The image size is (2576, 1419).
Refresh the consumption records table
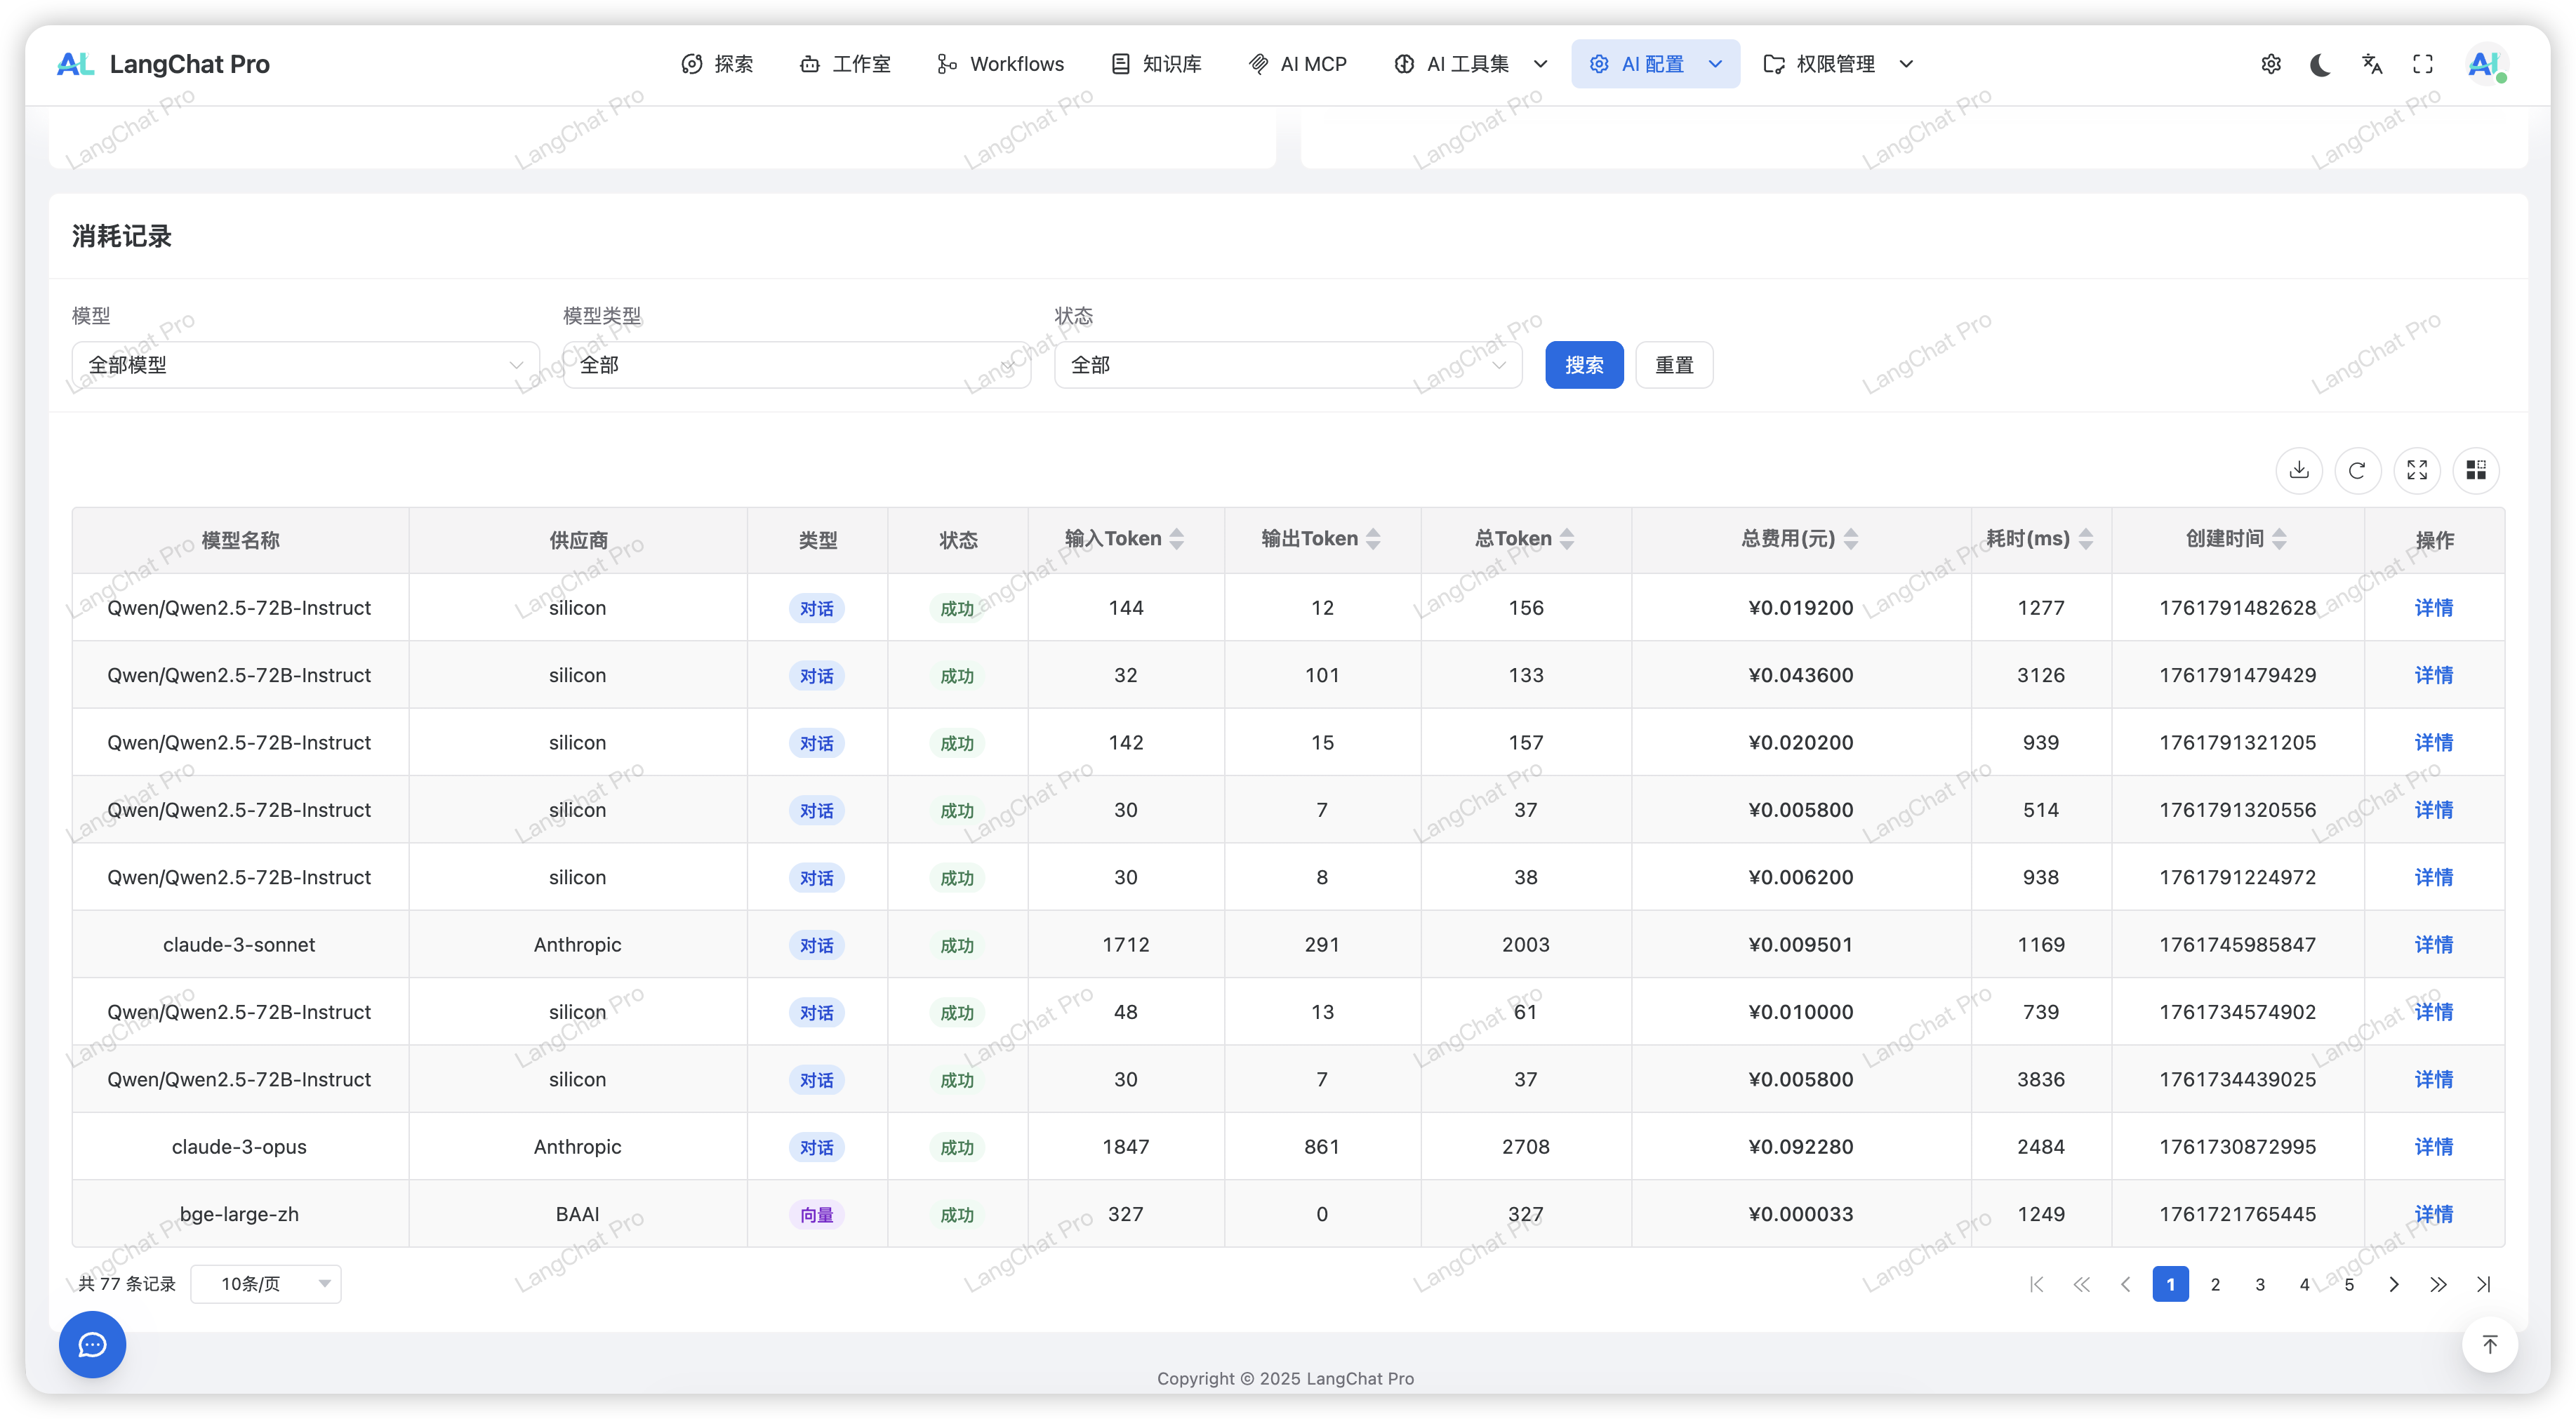[x=2358, y=470]
